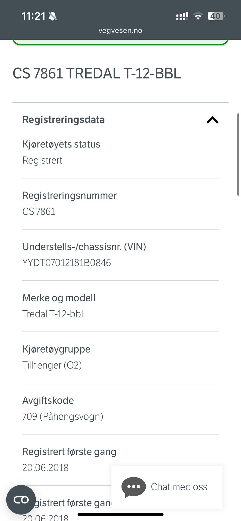This screenshot has width=241, height=521.
Task: Open the Chat med oss widget
Action: click(x=179, y=487)
